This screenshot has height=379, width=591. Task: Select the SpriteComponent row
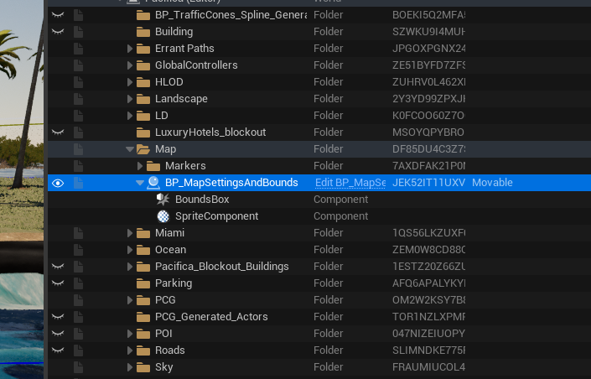[x=319, y=216]
